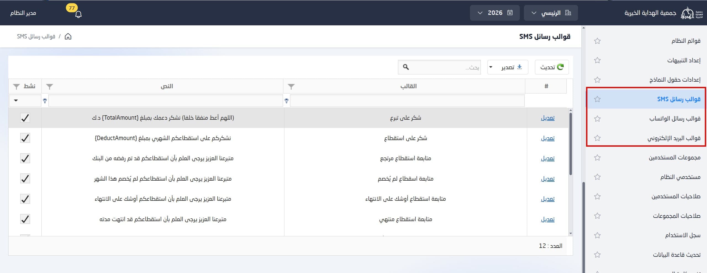Open سجل الاستخدام menu item

point(683,235)
